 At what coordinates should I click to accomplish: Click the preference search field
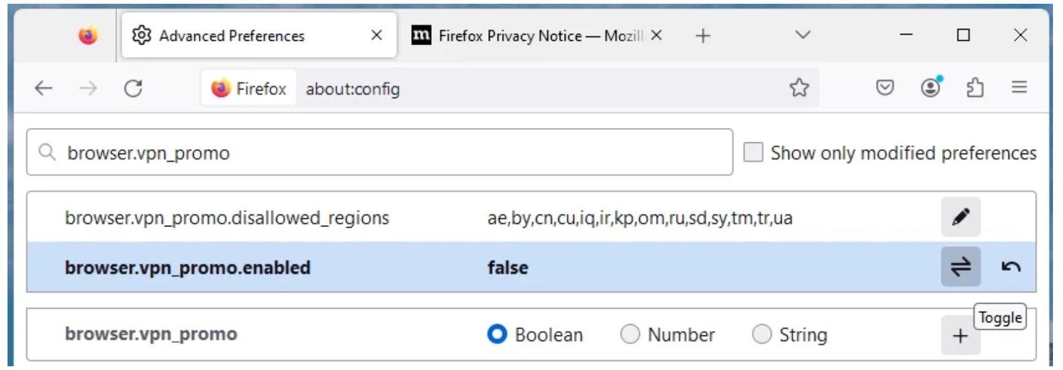pyautogui.click(x=389, y=152)
